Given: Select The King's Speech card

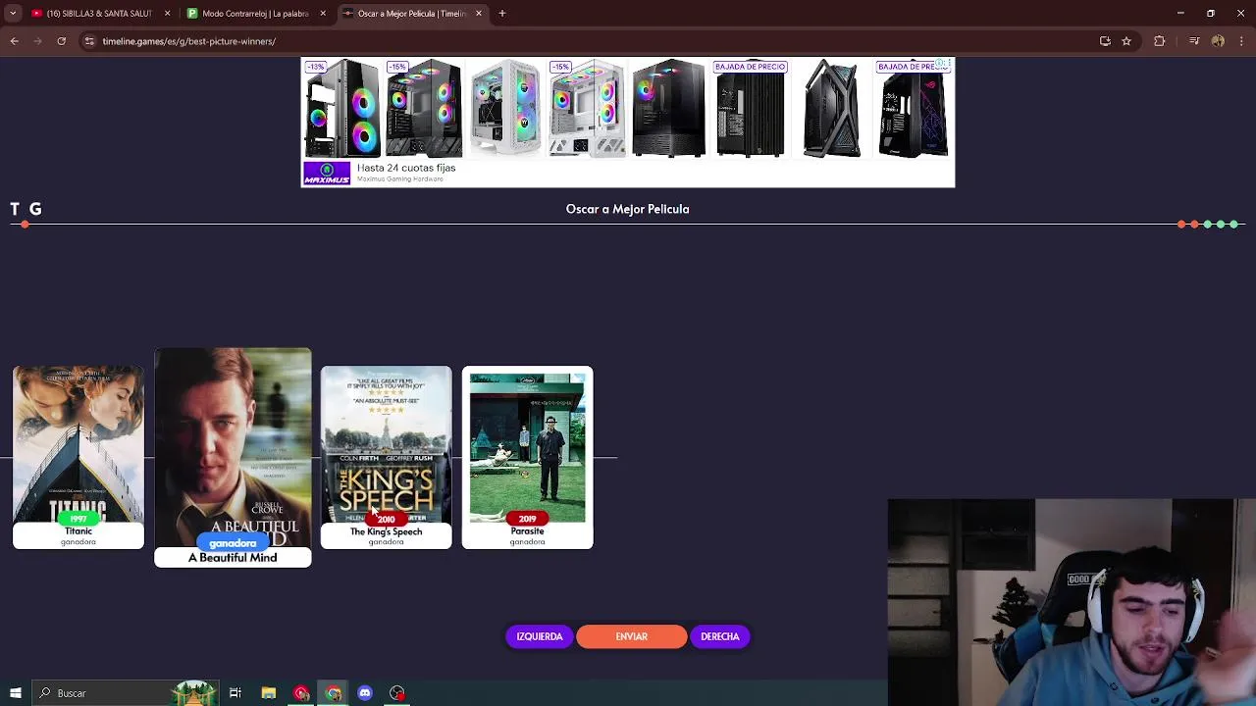Looking at the screenshot, I should [387, 457].
